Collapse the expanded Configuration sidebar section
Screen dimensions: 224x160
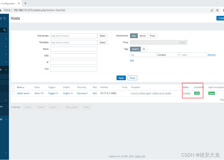[x=6, y=70]
